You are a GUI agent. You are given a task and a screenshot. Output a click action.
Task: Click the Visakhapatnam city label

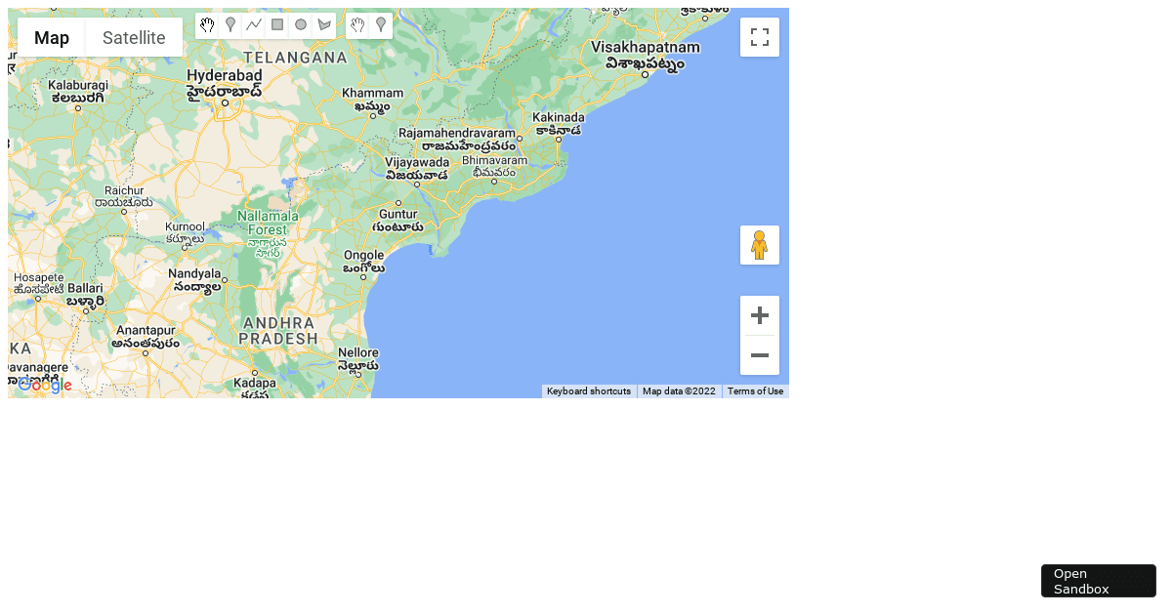(648, 46)
